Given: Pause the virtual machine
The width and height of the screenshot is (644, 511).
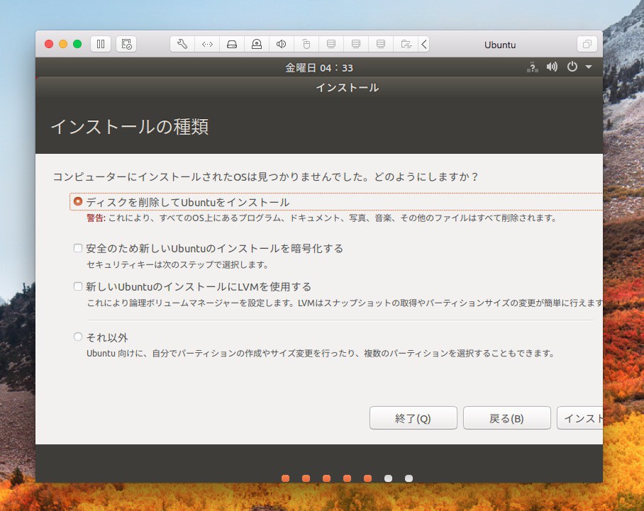Looking at the screenshot, I should pyautogui.click(x=100, y=44).
